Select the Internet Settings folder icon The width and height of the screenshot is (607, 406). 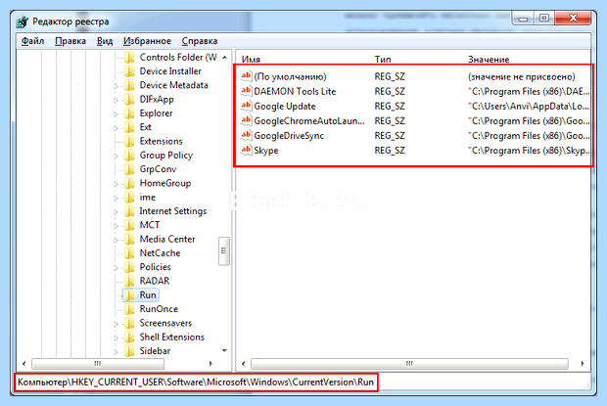click(x=129, y=211)
